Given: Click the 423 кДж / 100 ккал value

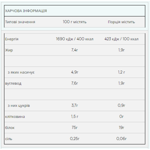Looking at the screenshot, I should coord(121,39).
